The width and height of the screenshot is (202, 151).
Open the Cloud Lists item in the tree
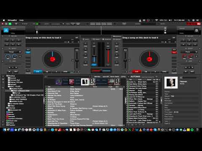(12, 121)
